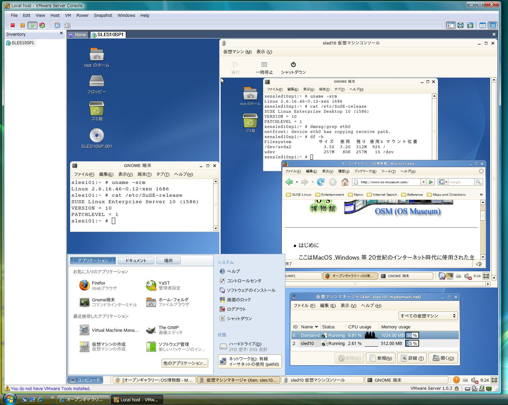Click the red Power Off button in VMware toolbar
Image resolution: width=508 pixels, height=405 pixels.
tap(12, 25)
